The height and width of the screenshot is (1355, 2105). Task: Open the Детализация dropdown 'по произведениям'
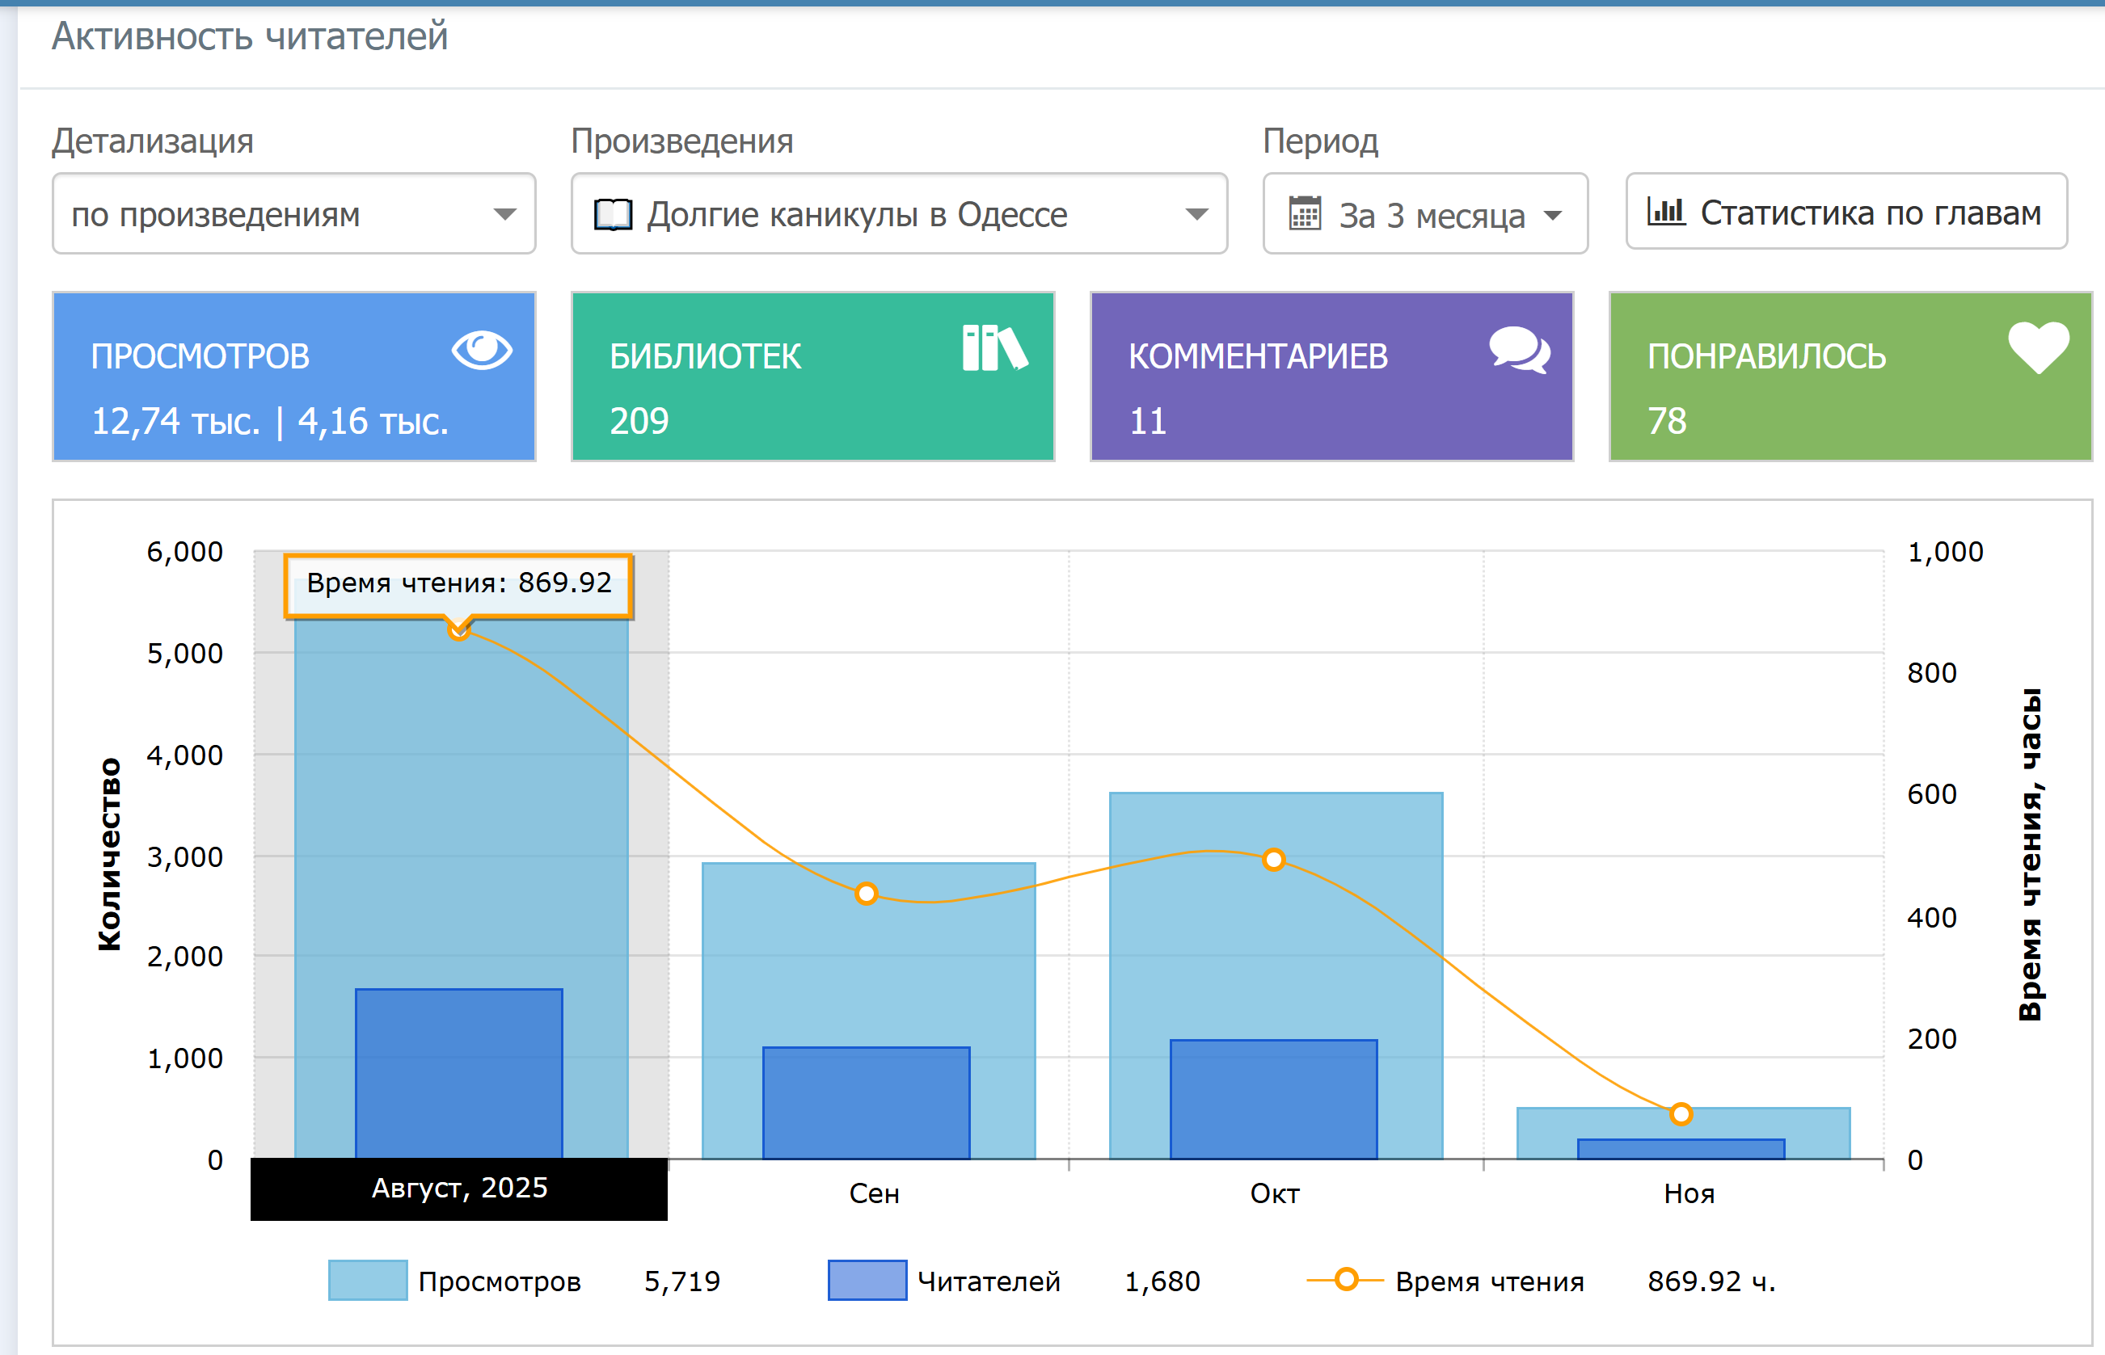(293, 214)
